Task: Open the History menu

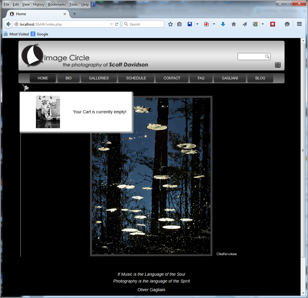Action: pos(39,4)
